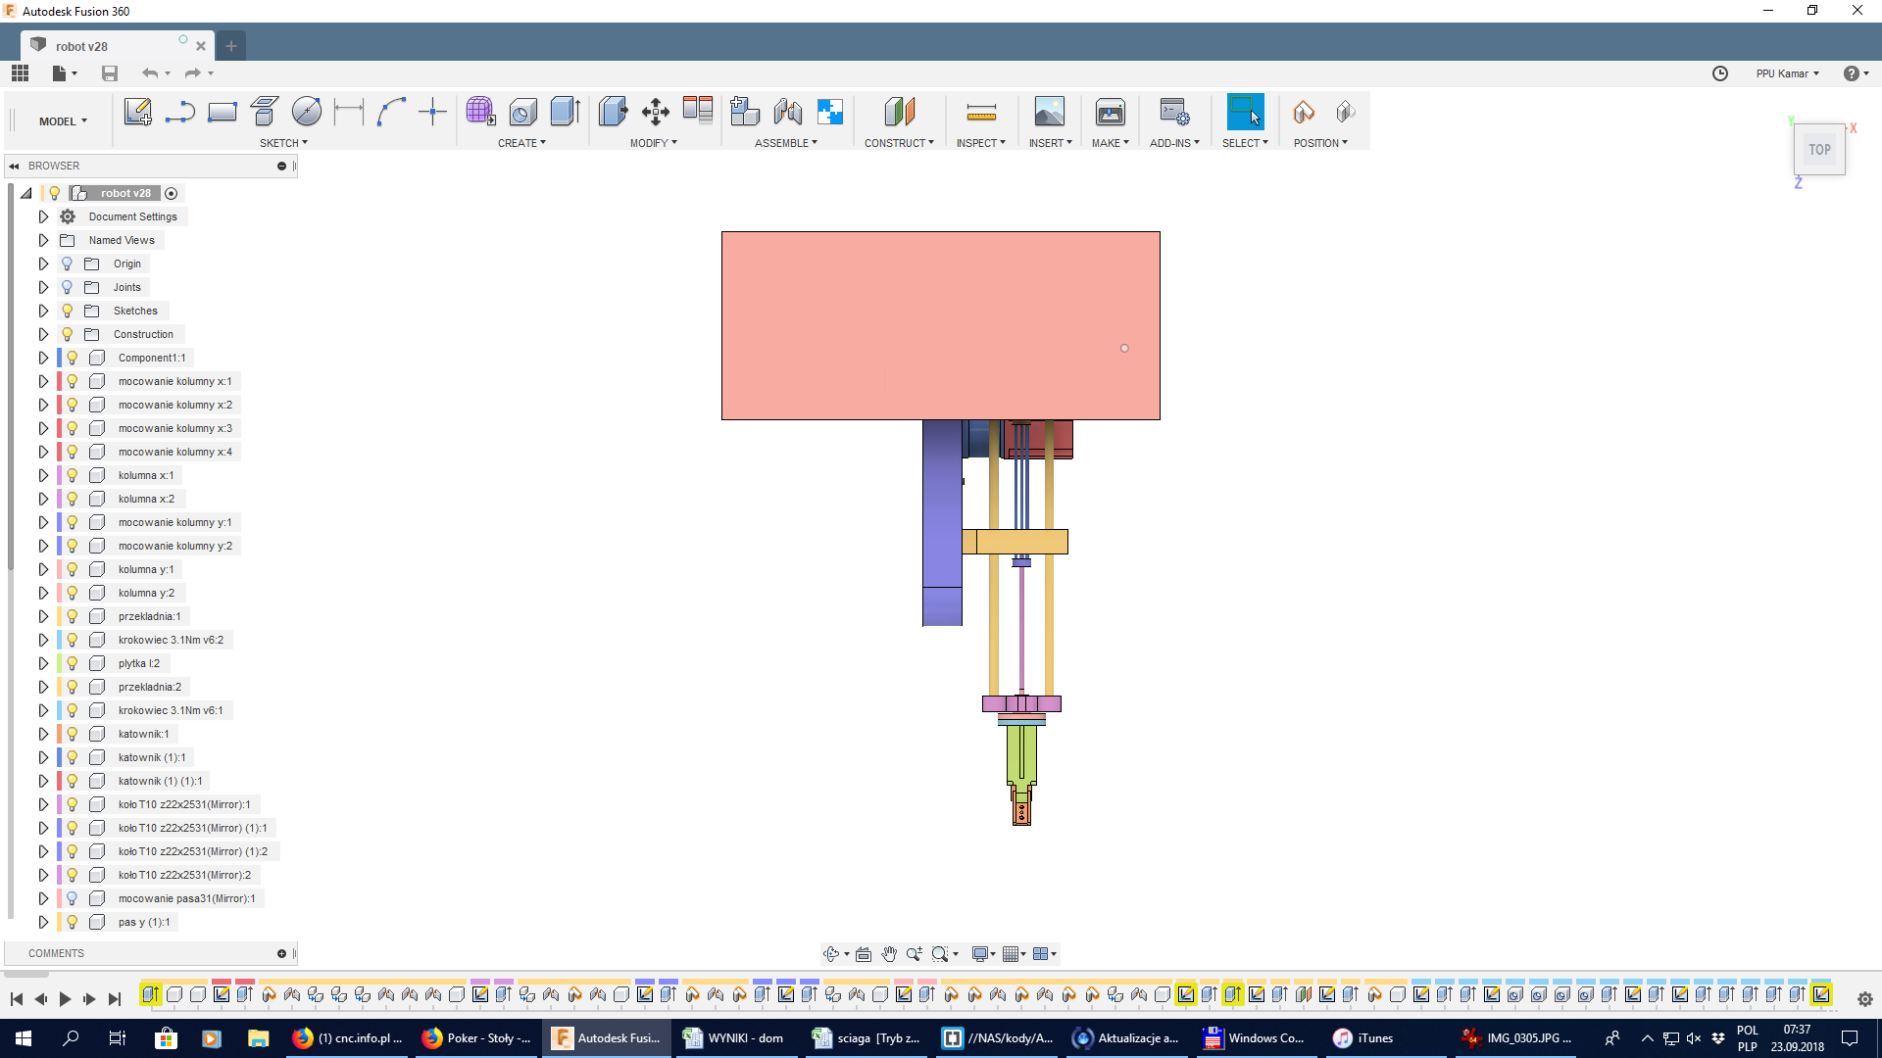1882x1058 pixels.
Task: Expand the Joints folder in browser
Action: [43, 287]
